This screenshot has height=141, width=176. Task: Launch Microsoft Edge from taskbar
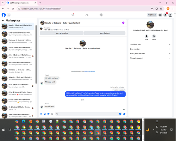click(24, 121)
